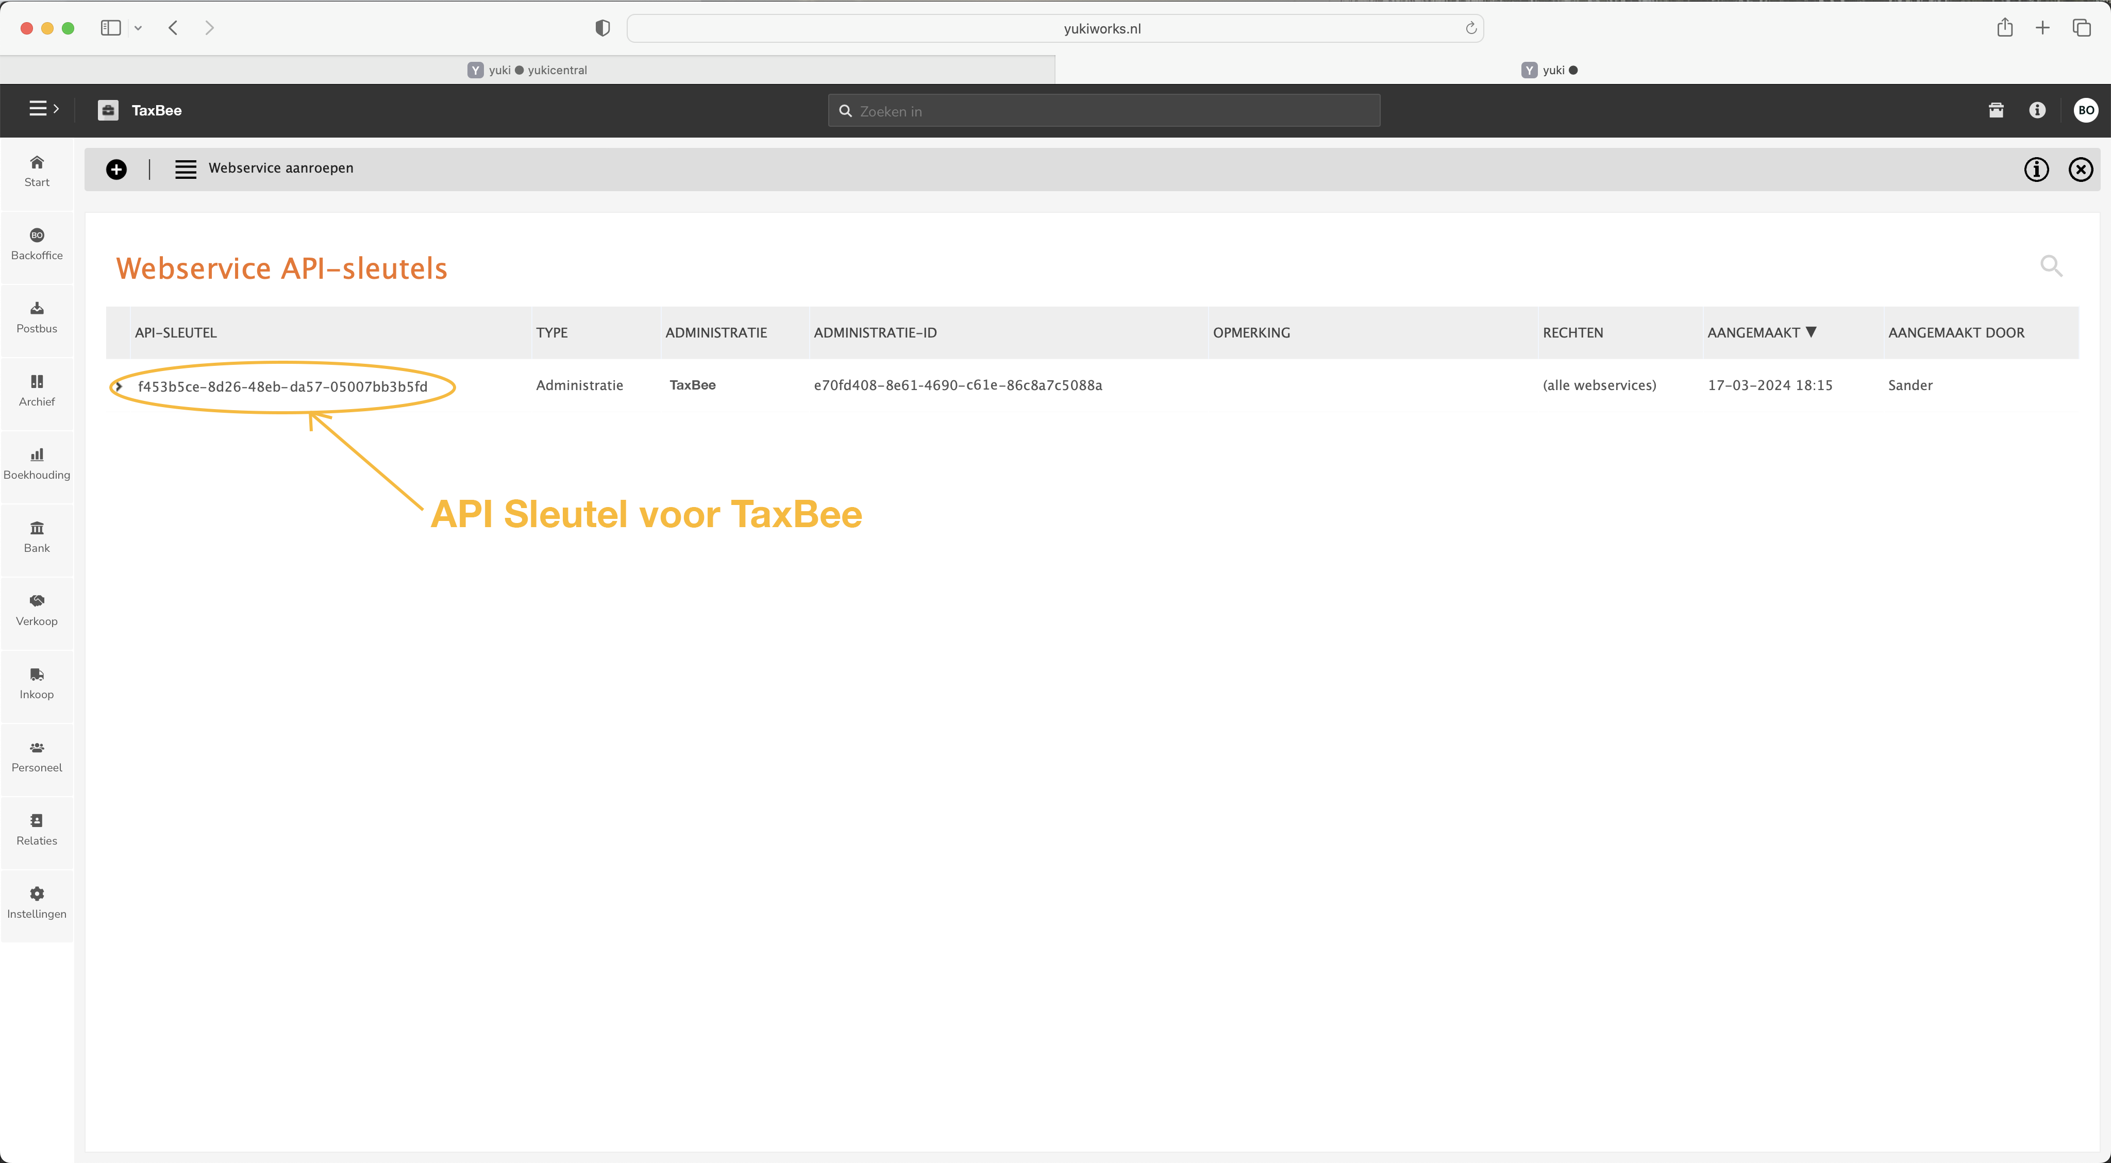This screenshot has width=2111, height=1163.
Task: Click the OPMERKING column header
Action: pyautogui.click(x=1251, y=333)
